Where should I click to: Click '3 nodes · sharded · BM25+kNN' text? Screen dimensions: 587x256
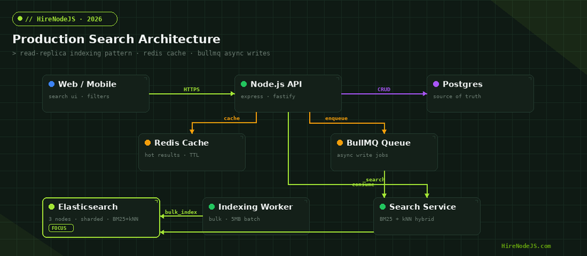point(93,219)
